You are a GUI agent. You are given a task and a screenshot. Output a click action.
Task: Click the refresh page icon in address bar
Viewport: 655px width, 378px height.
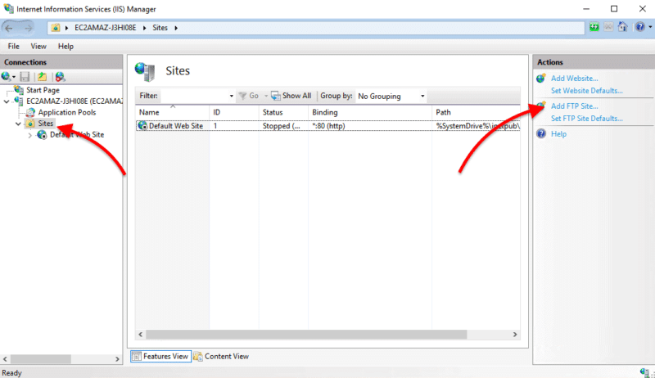594,28
